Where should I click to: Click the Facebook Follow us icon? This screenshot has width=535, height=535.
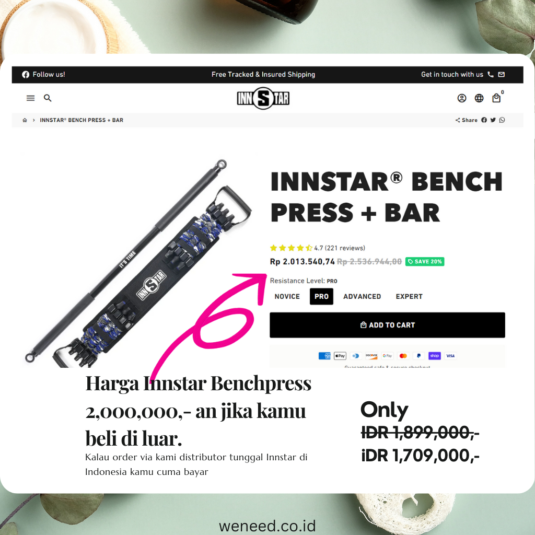tap(26, 75)
